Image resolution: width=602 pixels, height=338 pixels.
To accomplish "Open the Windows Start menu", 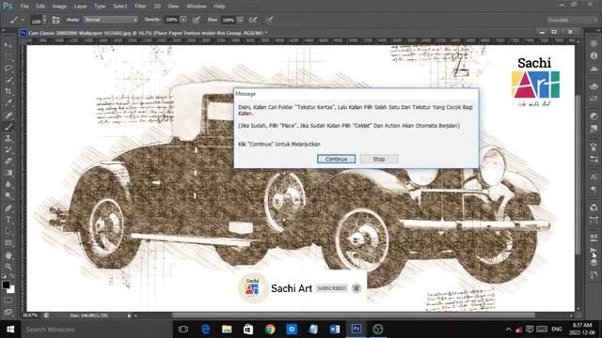I will coord(10,330).
